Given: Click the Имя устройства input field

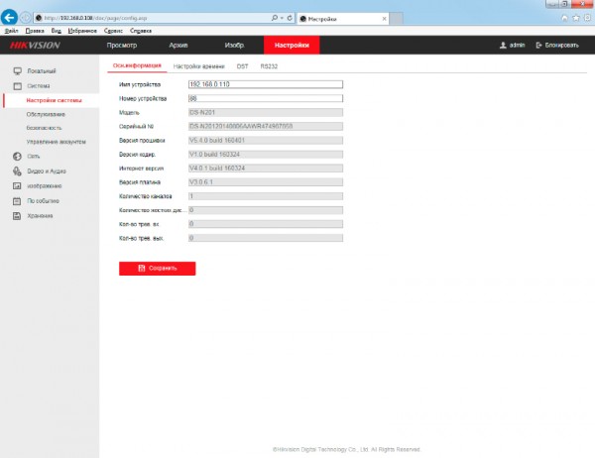Looking at the screenshot, I should pos(266,84).
